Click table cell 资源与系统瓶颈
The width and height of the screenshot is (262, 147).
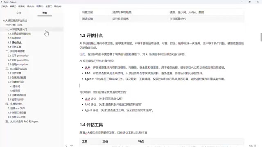[x=122, y=12]
